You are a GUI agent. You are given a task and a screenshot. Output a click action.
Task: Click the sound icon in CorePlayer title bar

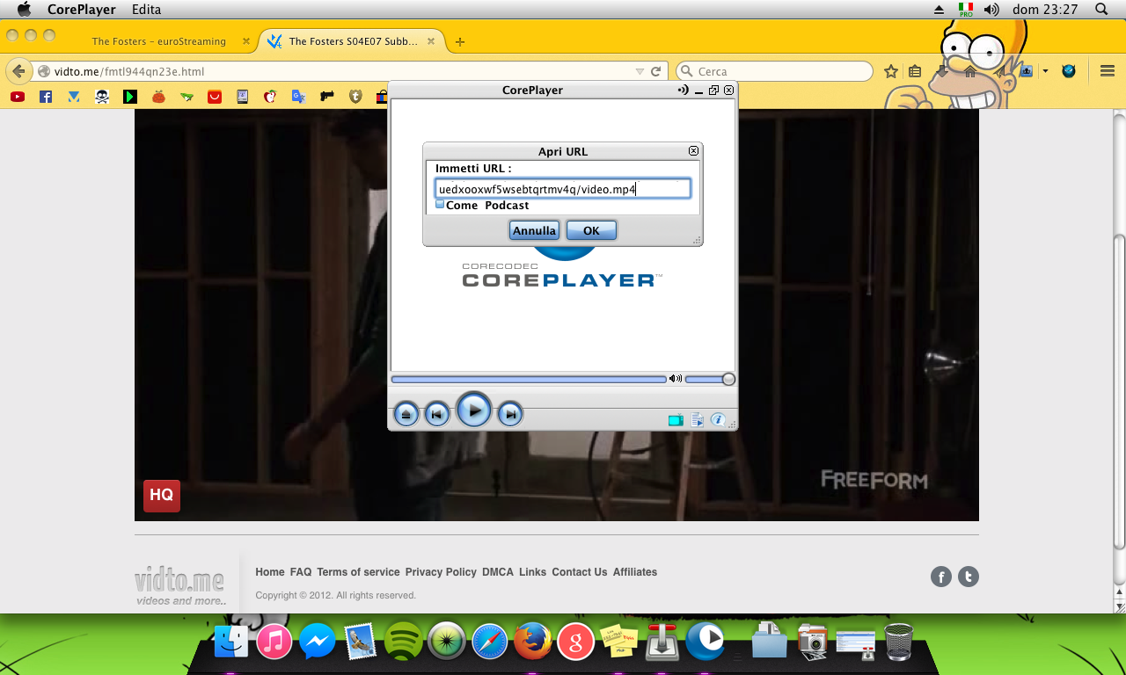[684, 90]
